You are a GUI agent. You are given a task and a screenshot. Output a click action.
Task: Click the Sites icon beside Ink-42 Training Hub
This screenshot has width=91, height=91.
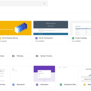(x=36, y=38)
